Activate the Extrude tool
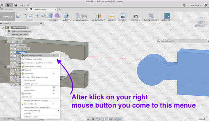 pos(51,16)
